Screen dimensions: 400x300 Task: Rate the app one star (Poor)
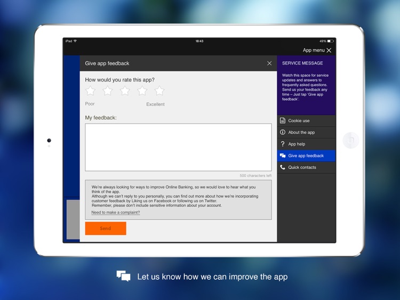point(90,91)
